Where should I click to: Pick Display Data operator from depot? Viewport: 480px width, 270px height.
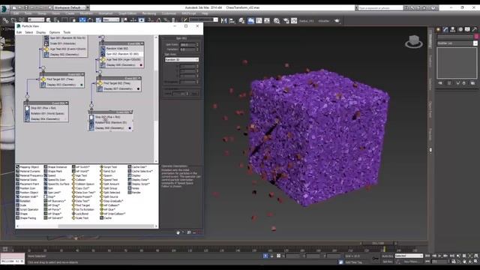[138, 180]
